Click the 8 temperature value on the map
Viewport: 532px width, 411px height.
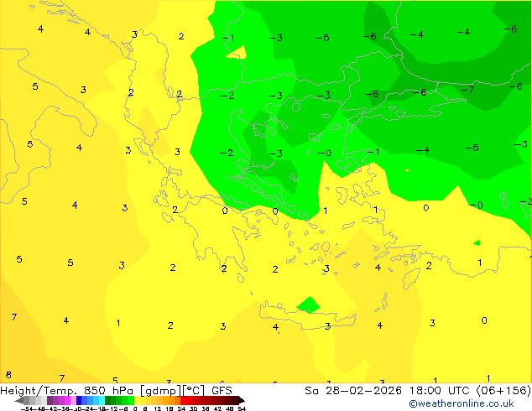tap(8, 375)
